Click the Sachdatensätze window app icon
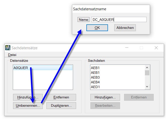 point(8,48)
